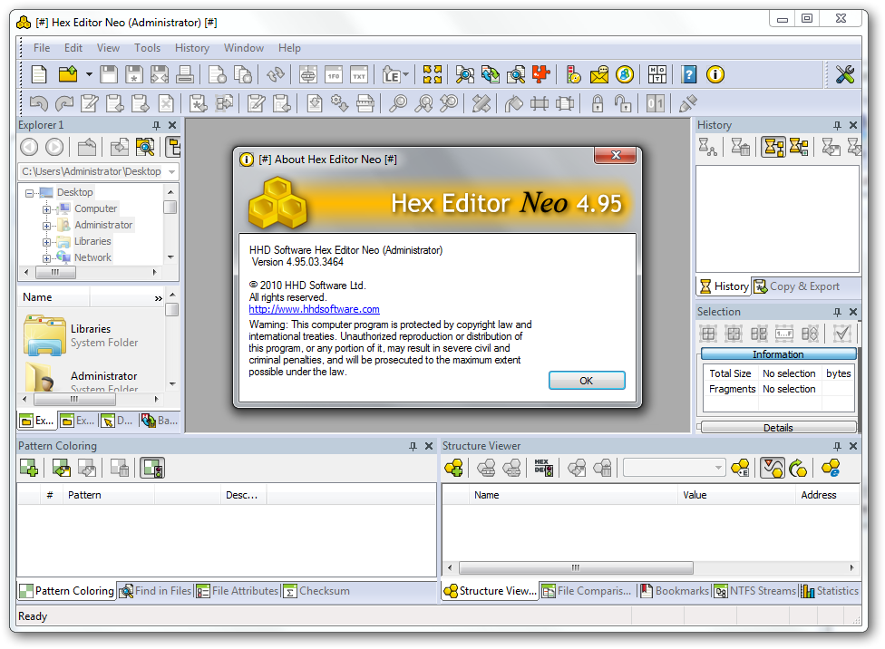Viewport: 885px width, 649px height.
Task: Switch to the Bookmarks tab
Action: tap(675, 591)
